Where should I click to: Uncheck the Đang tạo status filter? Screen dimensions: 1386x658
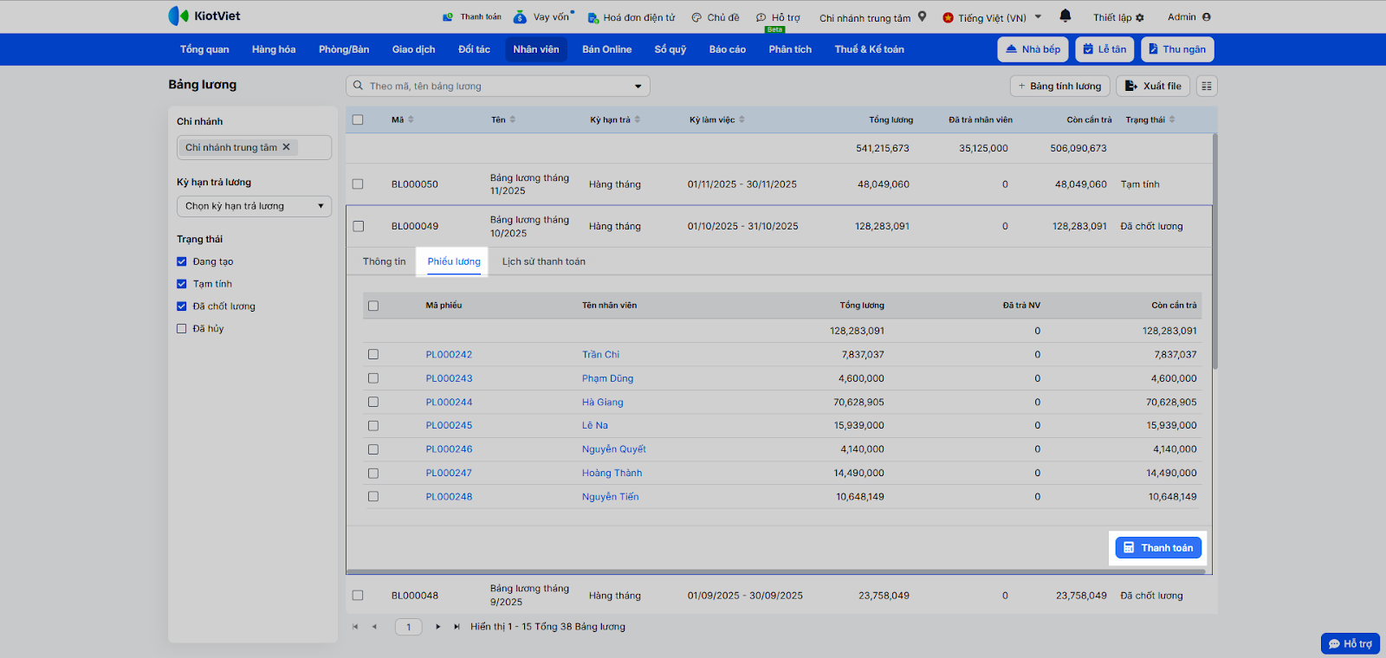coord(182,261)
